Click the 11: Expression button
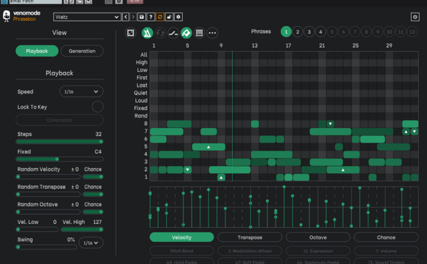427x264 pixels. [318, 251]
